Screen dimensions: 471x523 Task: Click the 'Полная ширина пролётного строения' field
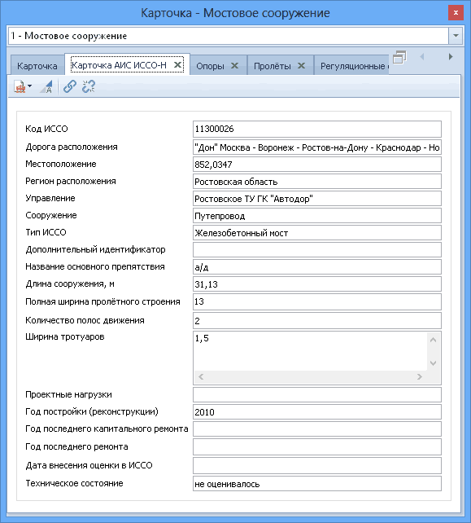click(317, 301)
